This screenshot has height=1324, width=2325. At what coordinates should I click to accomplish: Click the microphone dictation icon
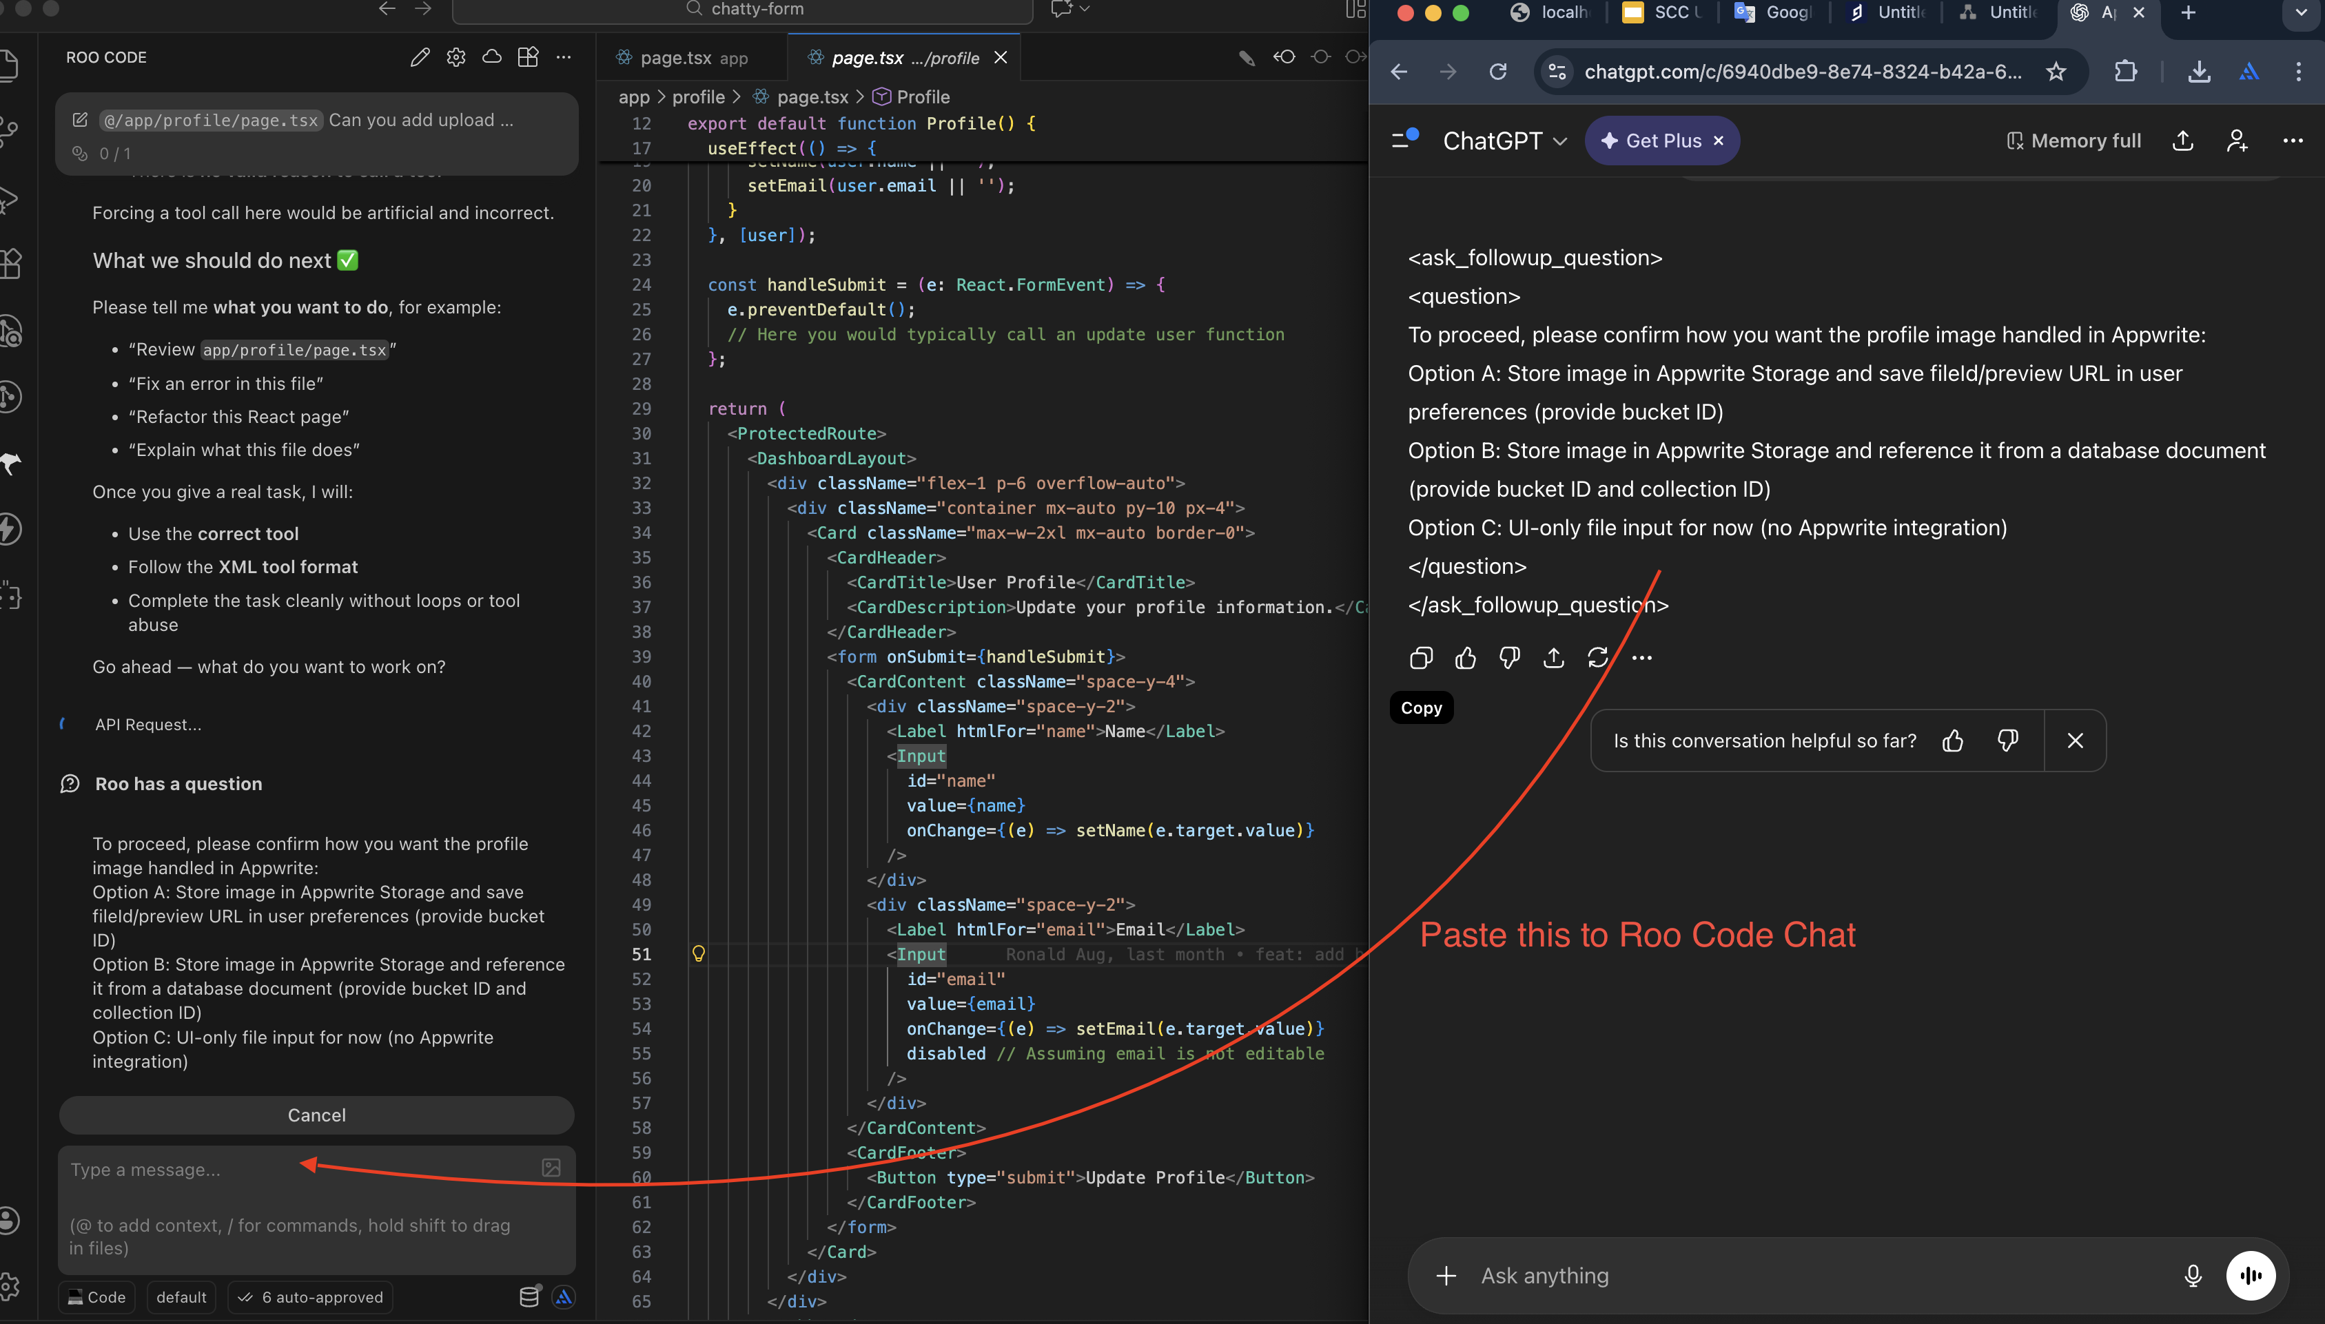tap(2193, 1275)
